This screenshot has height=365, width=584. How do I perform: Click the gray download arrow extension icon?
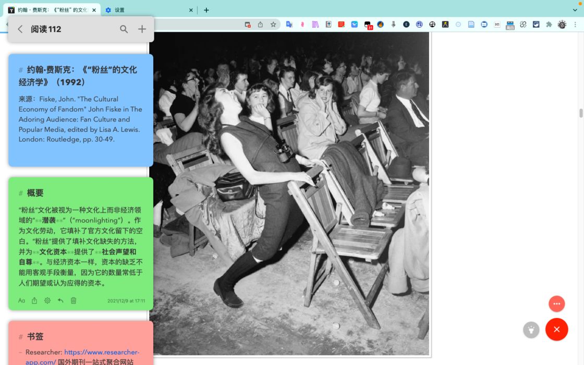(x=393, y=25)
